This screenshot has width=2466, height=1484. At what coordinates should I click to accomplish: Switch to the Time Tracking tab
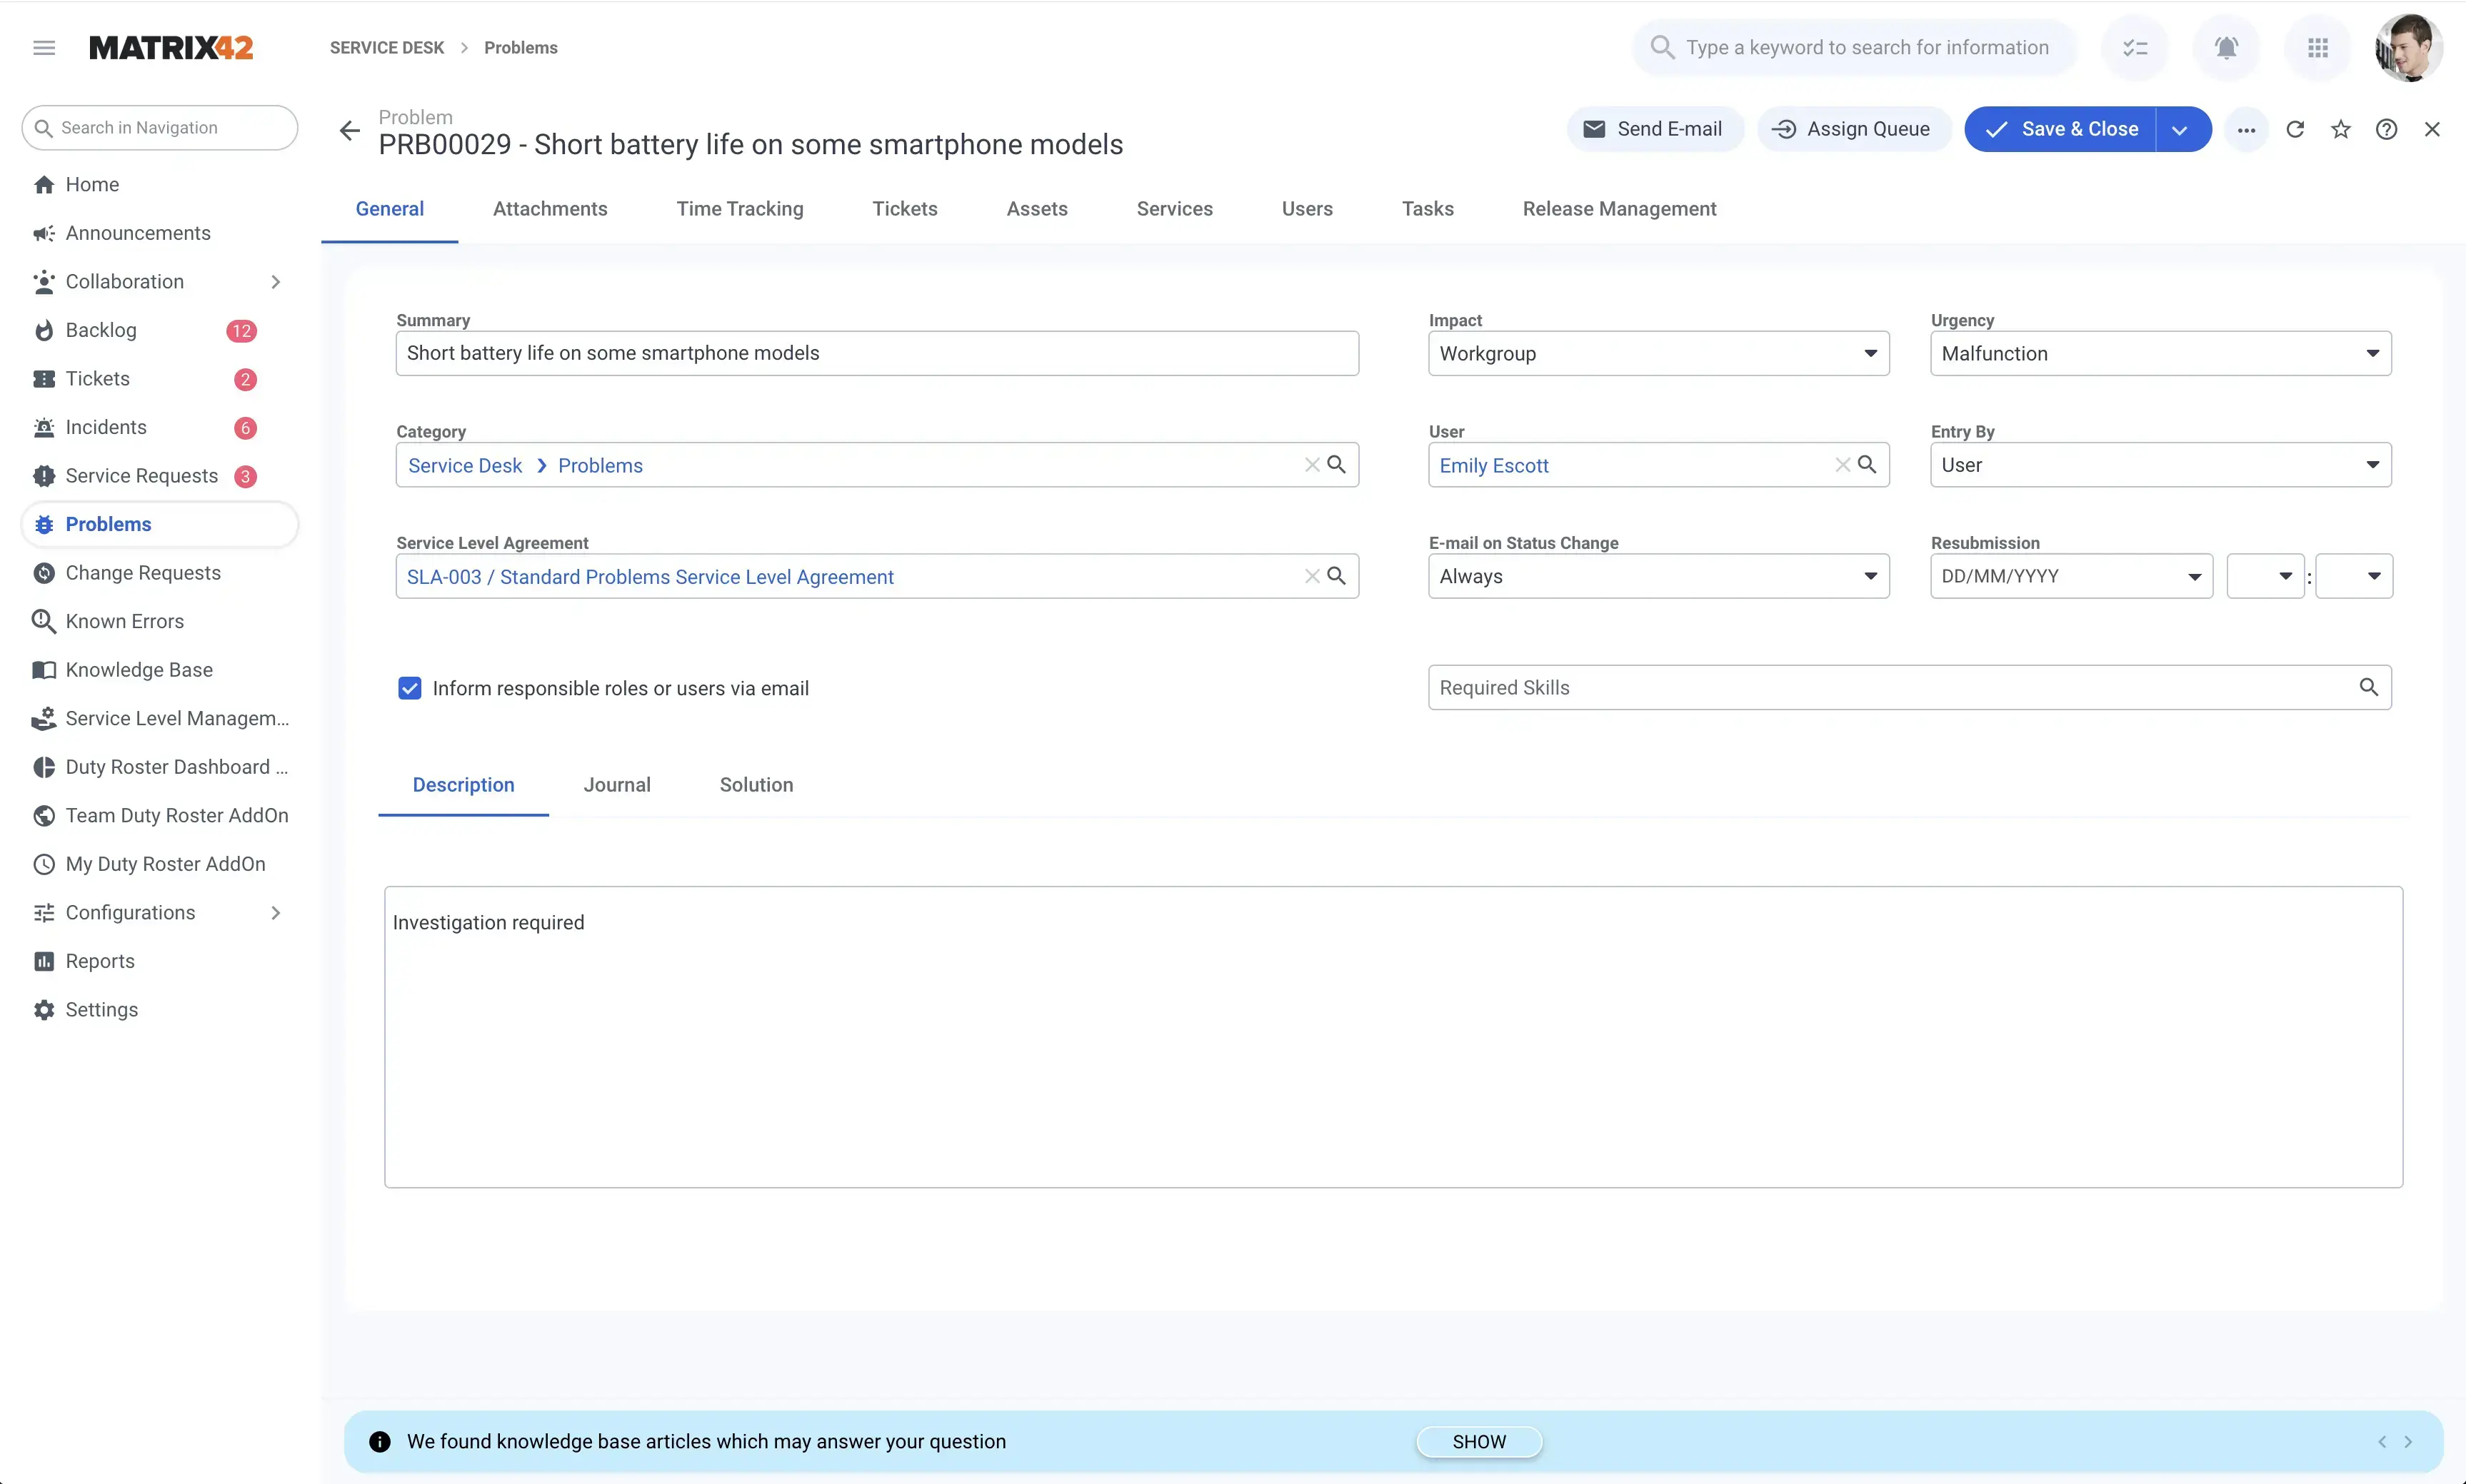[739, 209]
